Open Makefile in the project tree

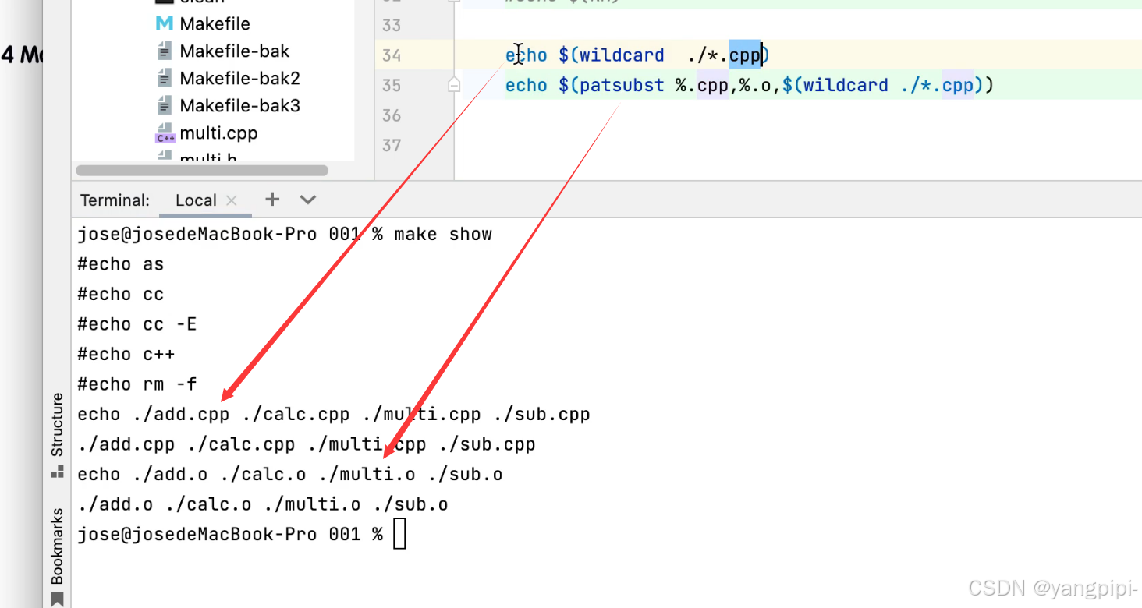215,24
